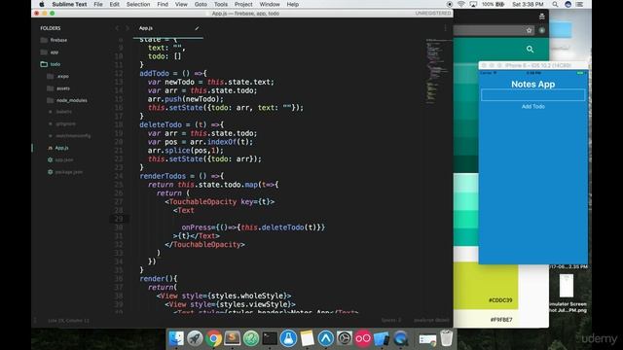
Task: Open Finder from the Dock
Action: (176, 338)
